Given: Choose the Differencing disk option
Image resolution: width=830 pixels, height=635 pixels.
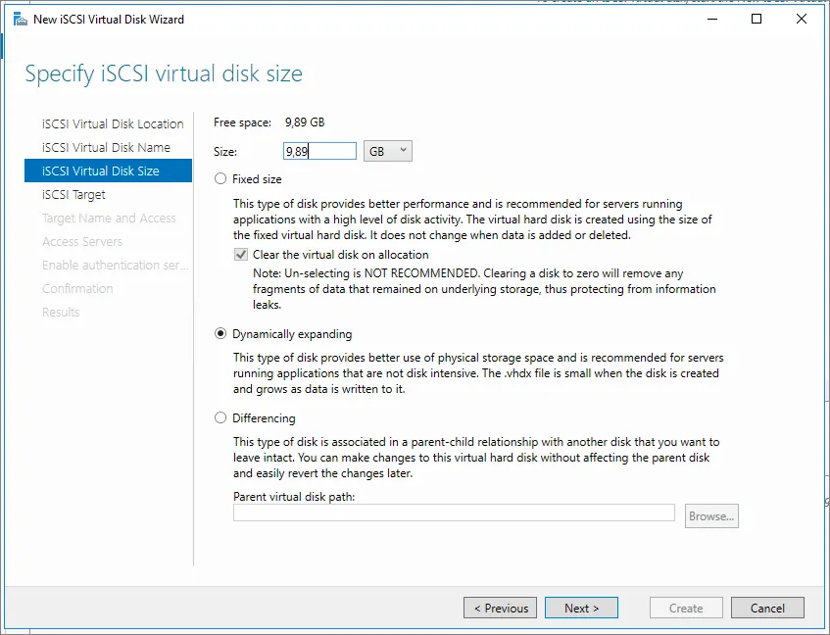Looking at the screenshot, I should pyautogui.click(x=220, y=418).
